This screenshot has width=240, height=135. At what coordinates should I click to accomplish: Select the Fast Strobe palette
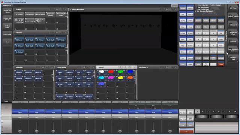[89, 96]
